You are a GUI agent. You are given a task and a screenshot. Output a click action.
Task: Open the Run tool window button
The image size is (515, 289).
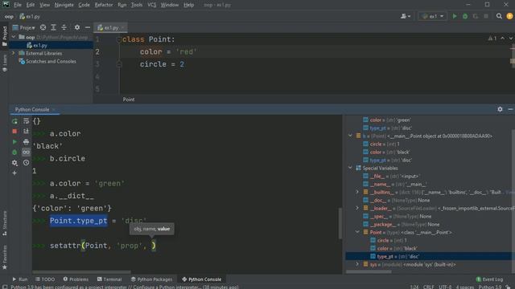pyautogui.click(x=19, y=279)
